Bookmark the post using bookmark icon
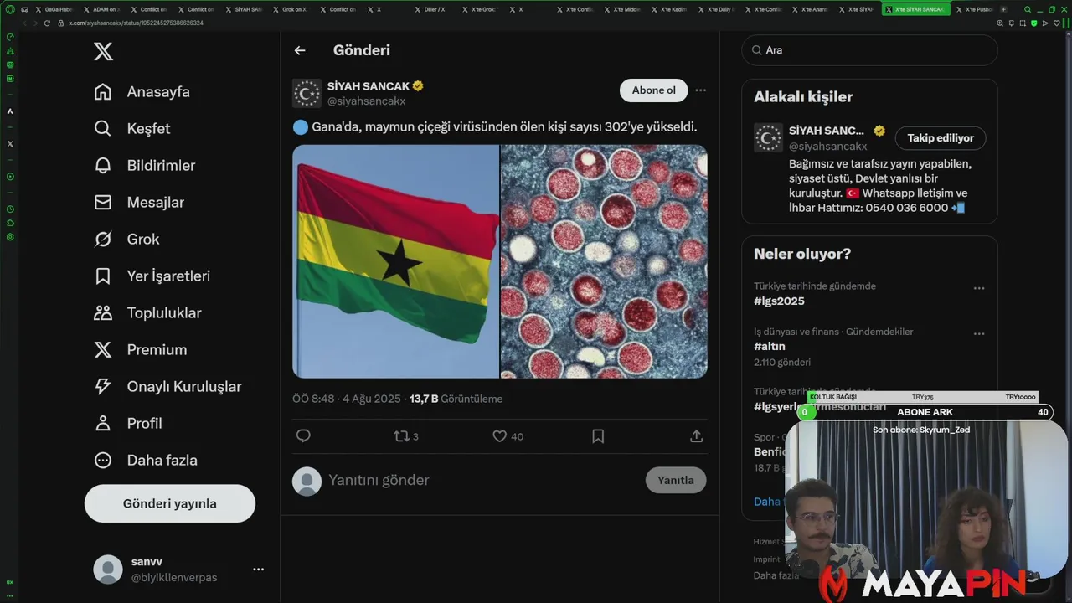This screenshot has height=603, width=1072. 598,436
